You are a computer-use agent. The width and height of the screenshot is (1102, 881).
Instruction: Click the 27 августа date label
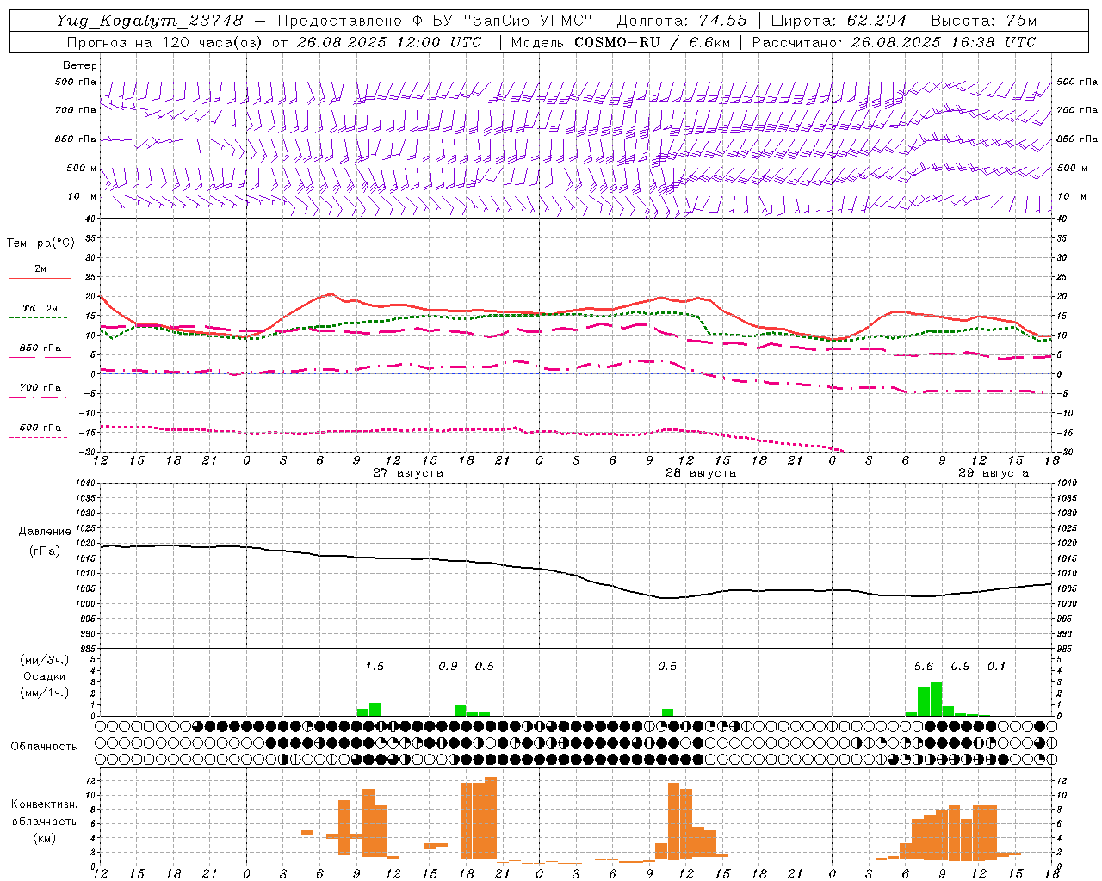408,473
